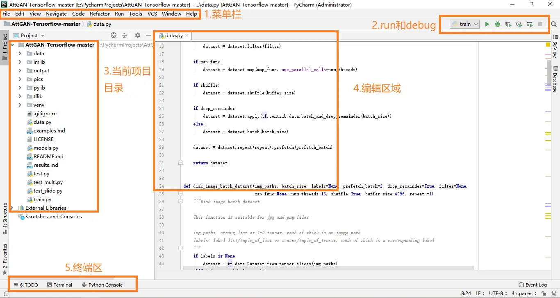Screen dimensions: 560x298
Task: Open the Code menu
Action: pos(78,14)
